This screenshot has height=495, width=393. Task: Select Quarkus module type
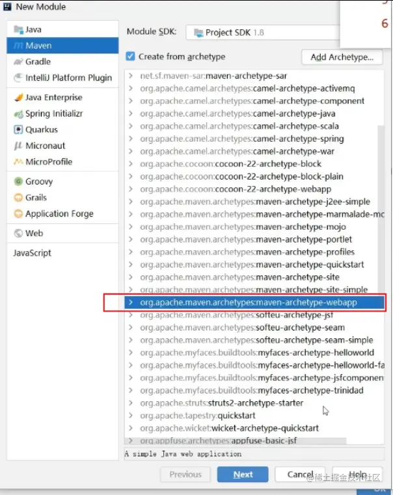tap(62, 129)
